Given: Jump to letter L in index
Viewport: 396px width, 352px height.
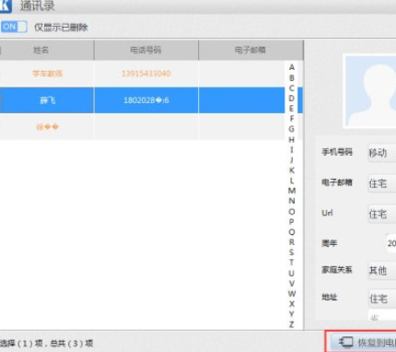Looking at the screenshot, I should (x=292, y=181).
